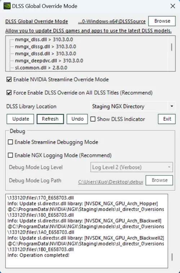Click the DLL list scrollbar thumb

coord(172,47)
